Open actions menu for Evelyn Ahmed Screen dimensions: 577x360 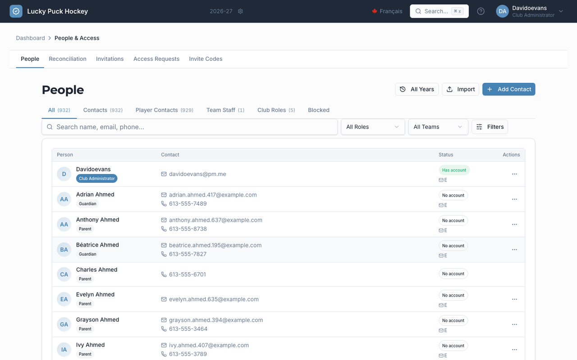tap(514, 299)
